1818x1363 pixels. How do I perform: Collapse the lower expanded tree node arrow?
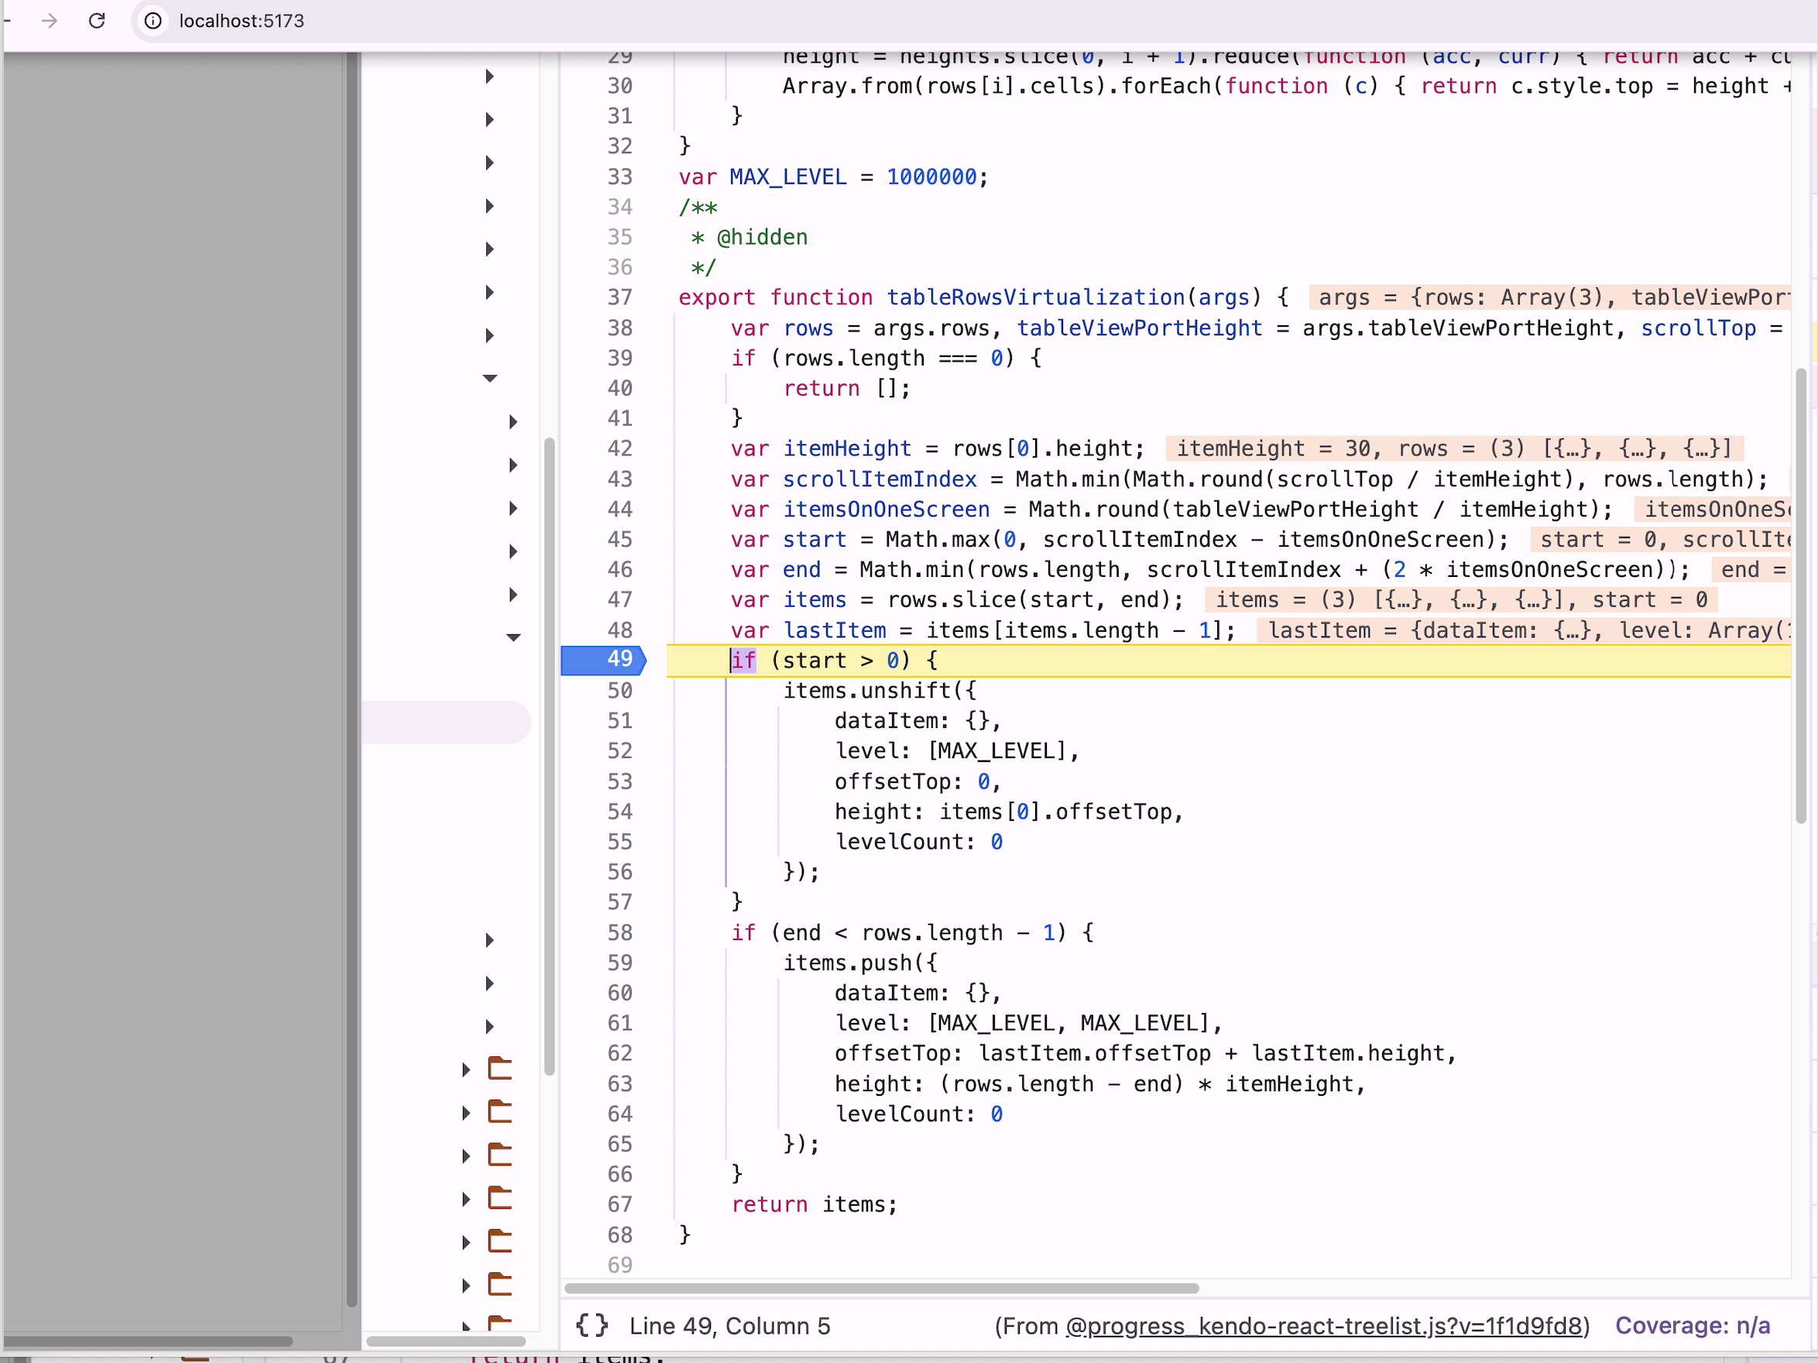tap(513, 637)
